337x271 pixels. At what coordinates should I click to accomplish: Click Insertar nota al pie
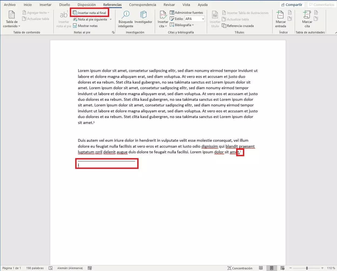click(64, 19)
